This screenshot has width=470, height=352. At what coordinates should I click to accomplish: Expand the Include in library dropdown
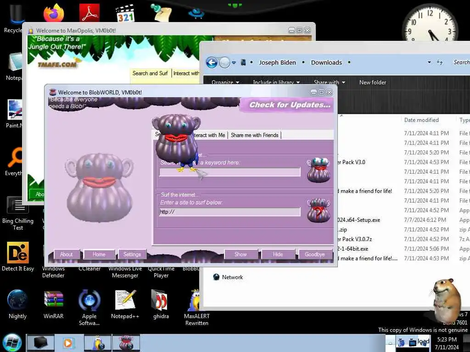pyautogui.click(x=276, y=82)
